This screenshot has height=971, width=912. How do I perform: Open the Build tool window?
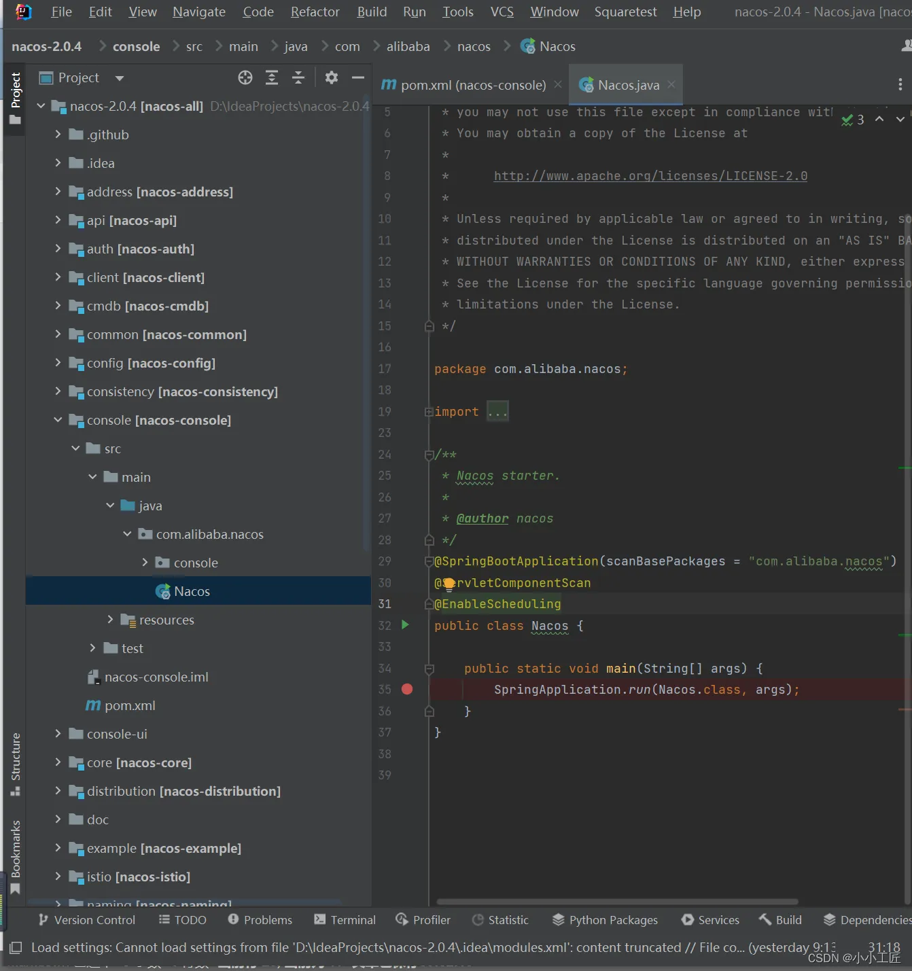click(780, 919)
